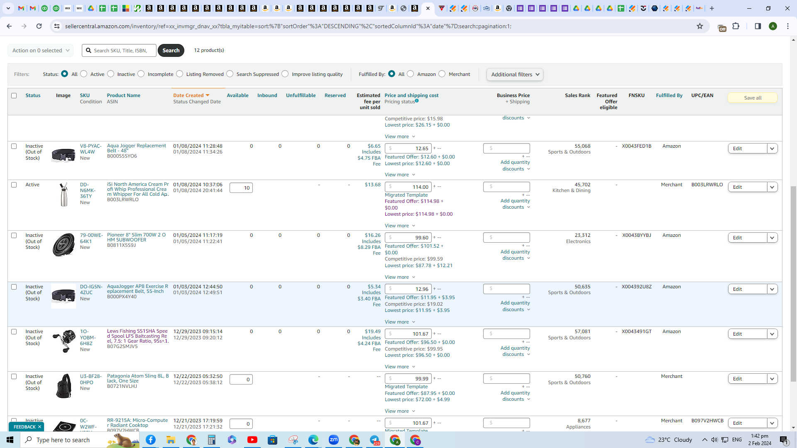Image resolution: width=797 pixels, height=448 pixels.
Task: Open the Chrome extensions puzzle icon
Action: tap(736, 26)
